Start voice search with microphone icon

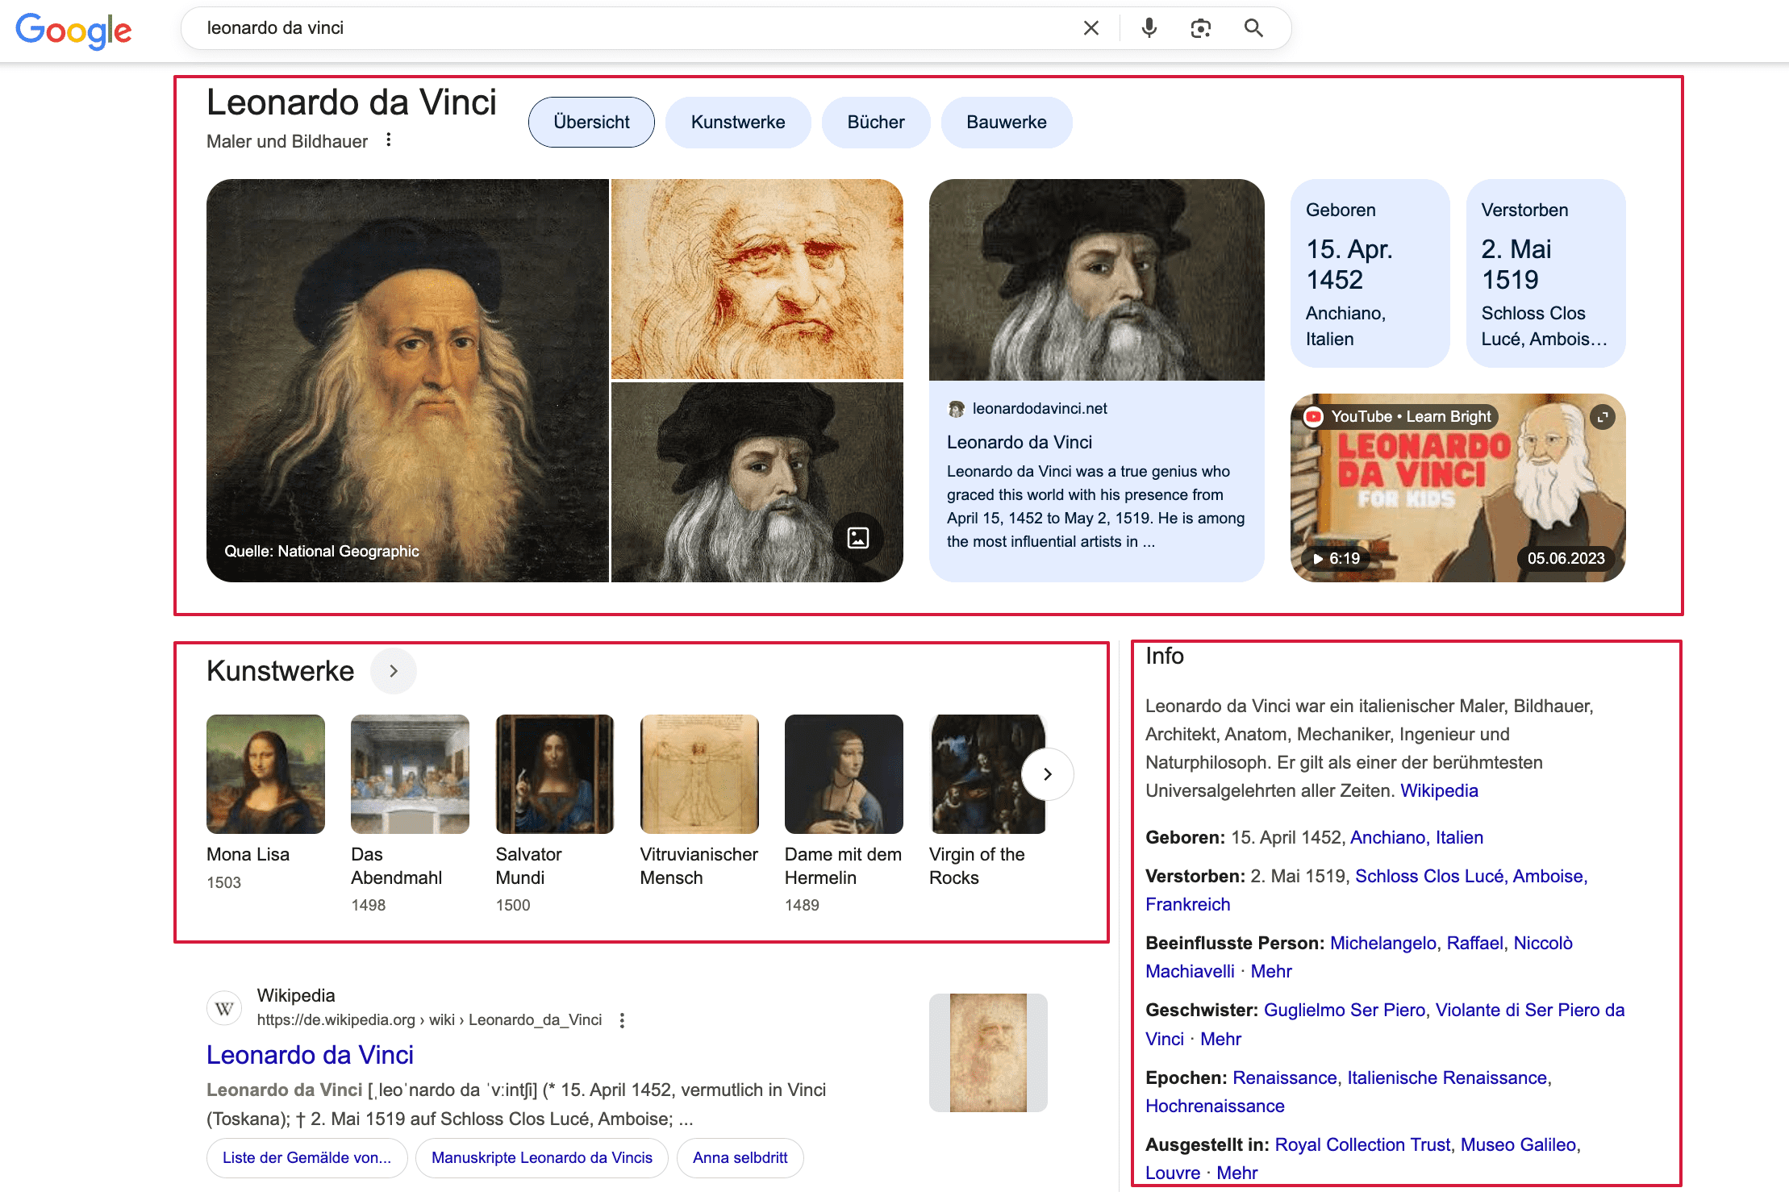coord(1149,28)
